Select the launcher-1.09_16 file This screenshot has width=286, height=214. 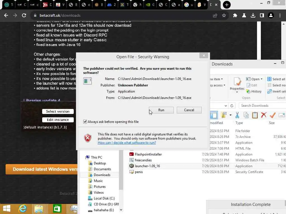coord(207,166)
